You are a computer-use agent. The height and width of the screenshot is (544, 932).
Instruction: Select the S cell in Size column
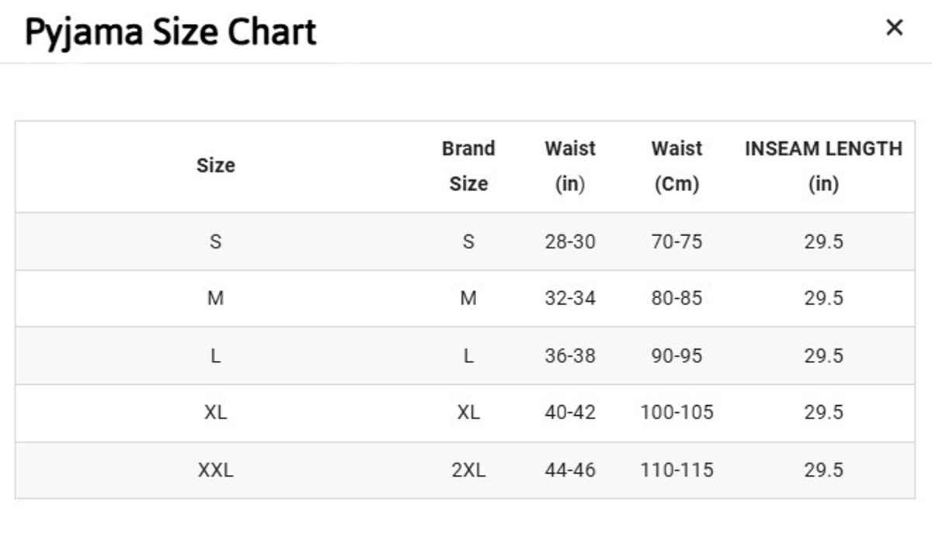(x=216, y=241)
